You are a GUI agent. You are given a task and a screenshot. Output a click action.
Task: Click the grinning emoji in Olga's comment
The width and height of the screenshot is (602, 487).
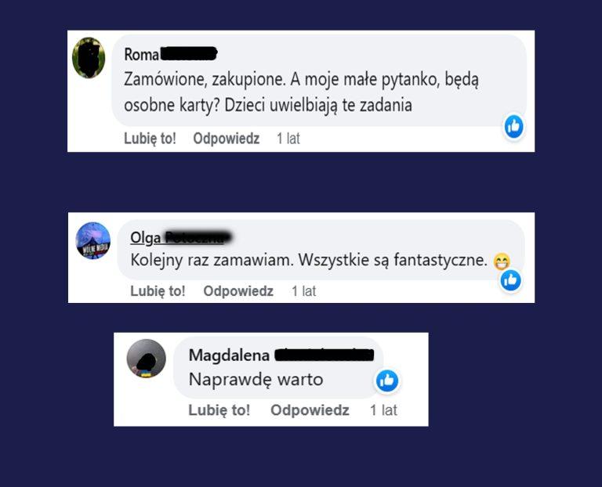pyautogui.click(x=501, y=262)
